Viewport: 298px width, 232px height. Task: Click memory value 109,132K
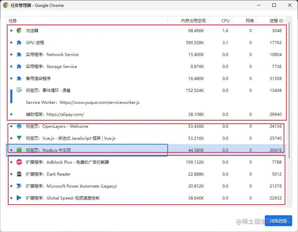[x=195, y=162]
